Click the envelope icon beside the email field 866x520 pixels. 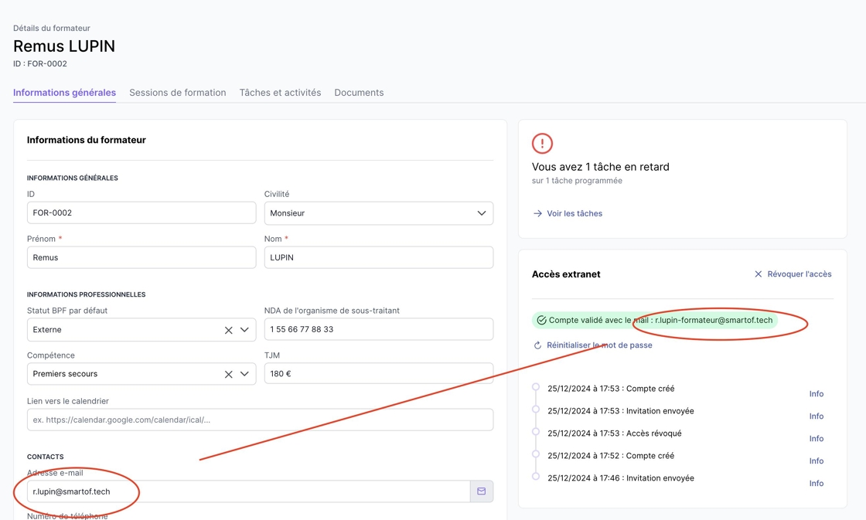pyautogui.click(x=482, y=491)
